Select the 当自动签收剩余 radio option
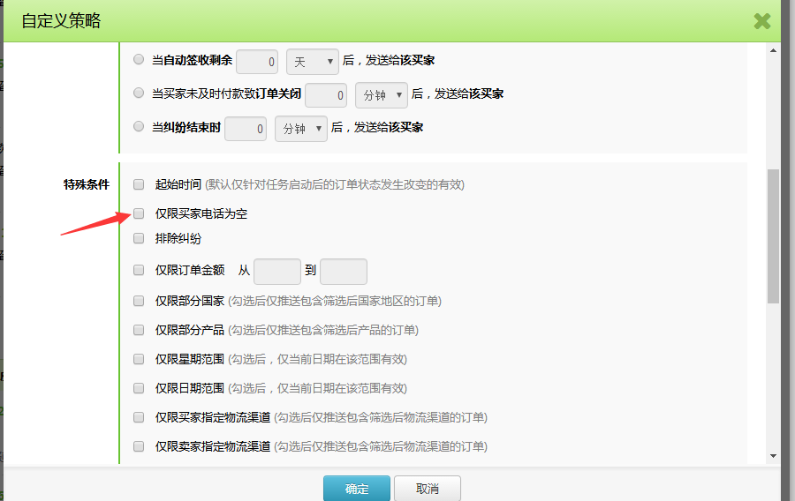This screenshot has height=501, width=795. click(x=139, y=60)
